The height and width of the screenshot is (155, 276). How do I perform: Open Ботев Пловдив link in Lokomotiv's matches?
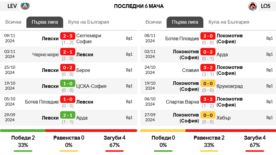tap(182, 39)
